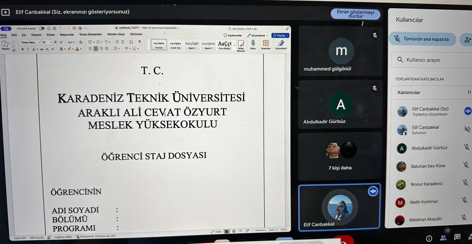Click the sort A-Z icon

(x=131, y=42)
